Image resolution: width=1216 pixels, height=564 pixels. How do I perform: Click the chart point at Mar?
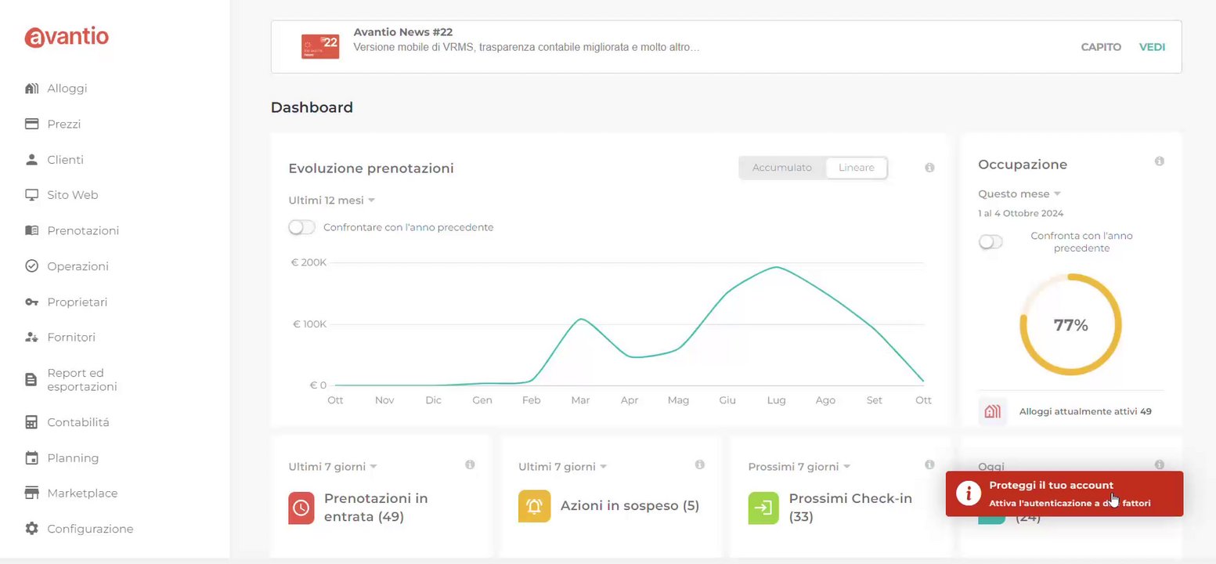tap(580, 319)
